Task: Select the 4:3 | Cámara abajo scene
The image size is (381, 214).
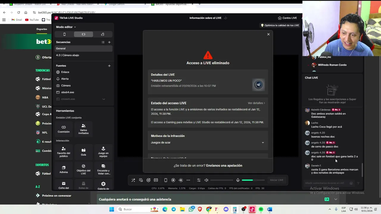Action: point(83,55)
